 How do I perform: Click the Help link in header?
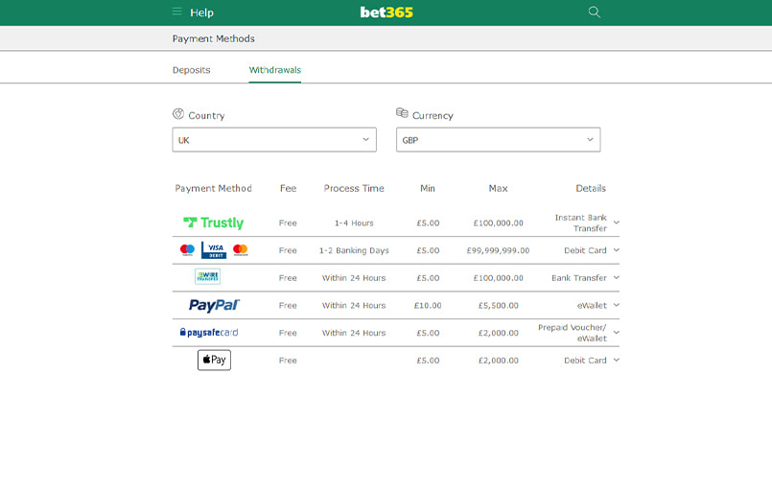coord(201,12)
